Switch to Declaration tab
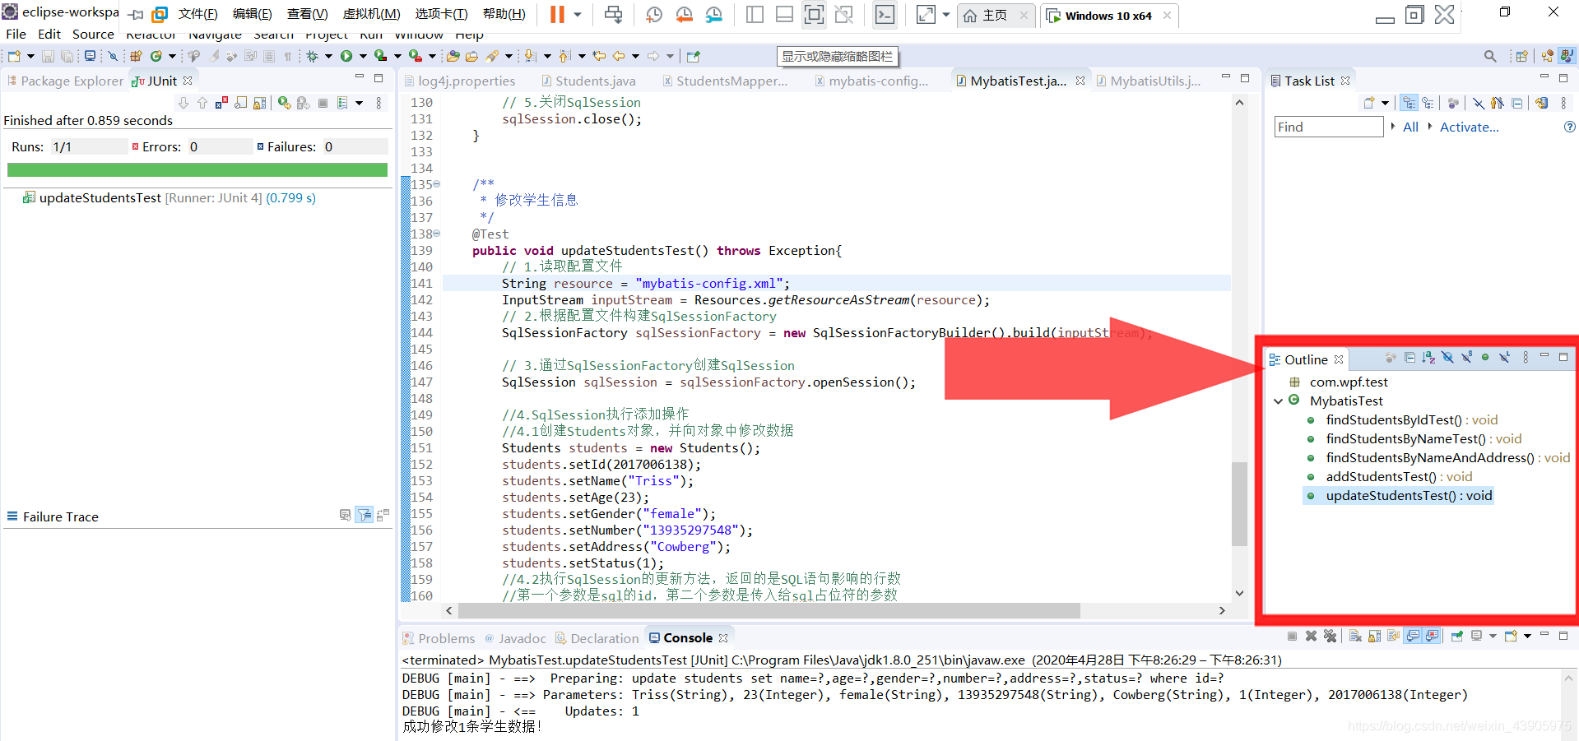 click(x=597, y=638)
